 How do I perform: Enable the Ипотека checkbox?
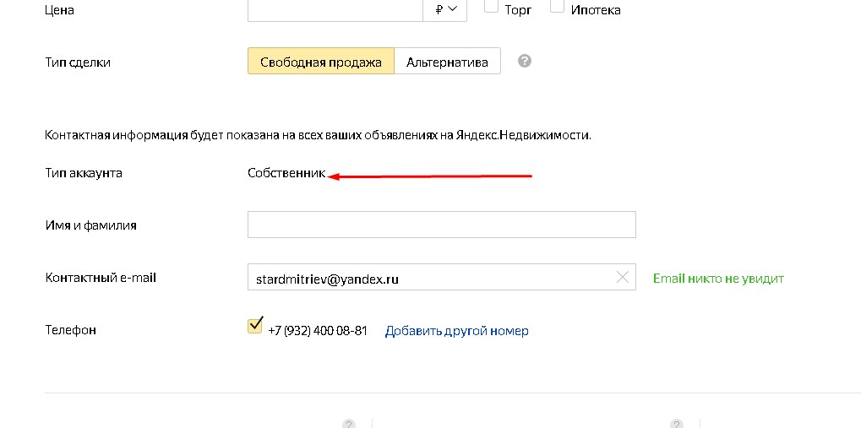click(558, 7)
